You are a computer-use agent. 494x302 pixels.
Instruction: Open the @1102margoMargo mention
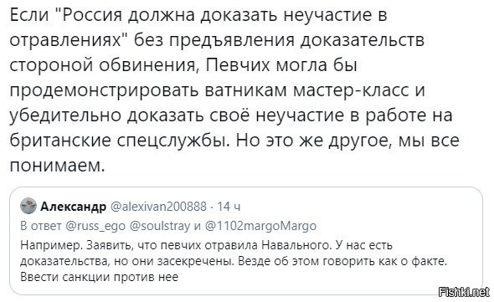261,226
